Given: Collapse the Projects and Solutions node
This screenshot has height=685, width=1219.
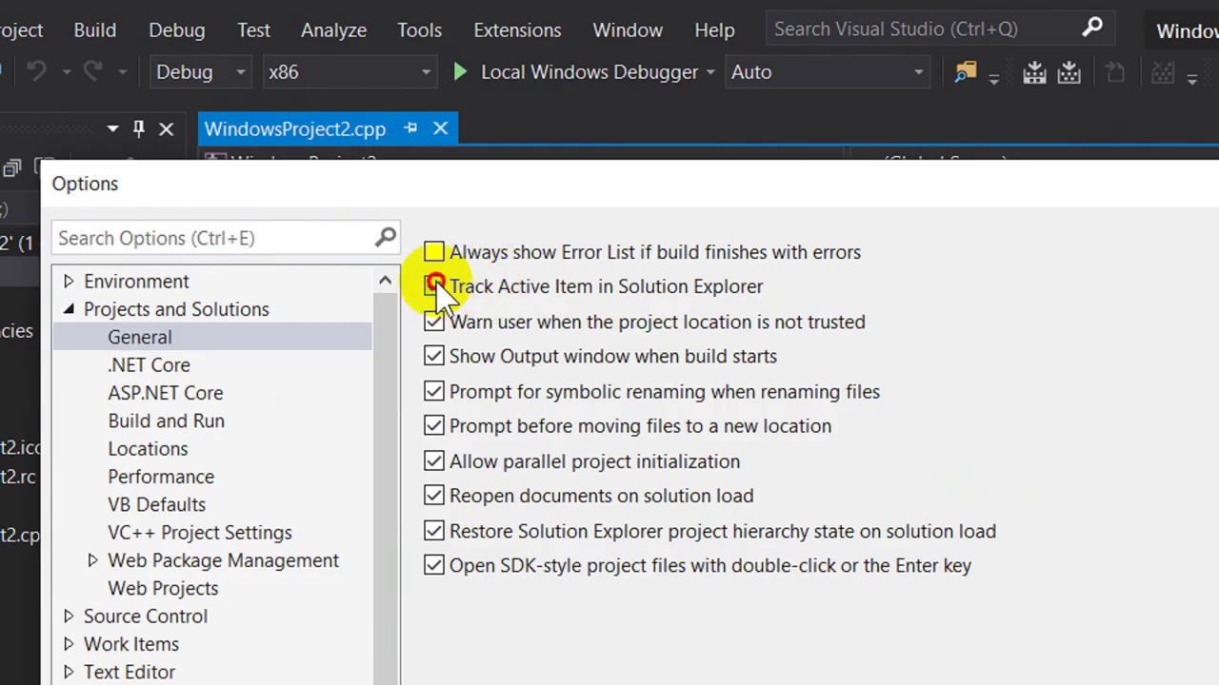Looking at the screenshot, I should coord(69,309).
